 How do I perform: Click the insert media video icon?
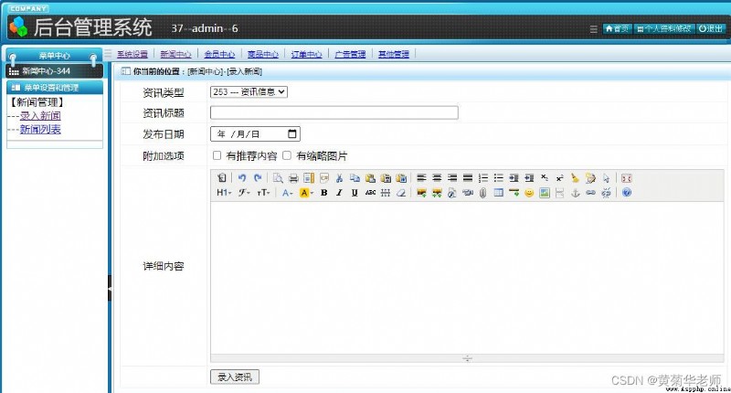tap(468, 193)
